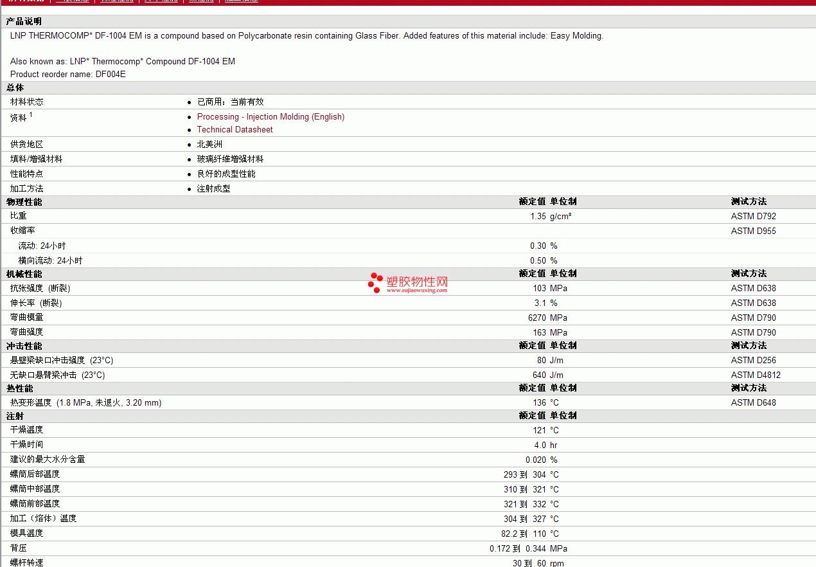Click the ASTM D4812 test method

(756, 375)
